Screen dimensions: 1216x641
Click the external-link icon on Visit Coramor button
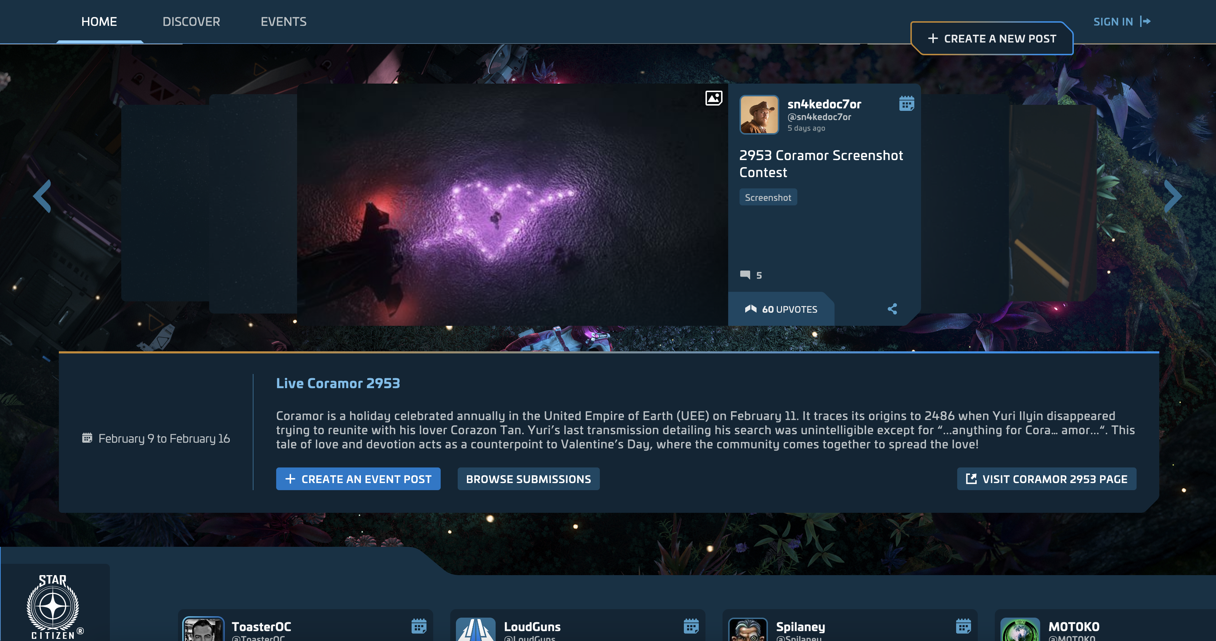971,479
